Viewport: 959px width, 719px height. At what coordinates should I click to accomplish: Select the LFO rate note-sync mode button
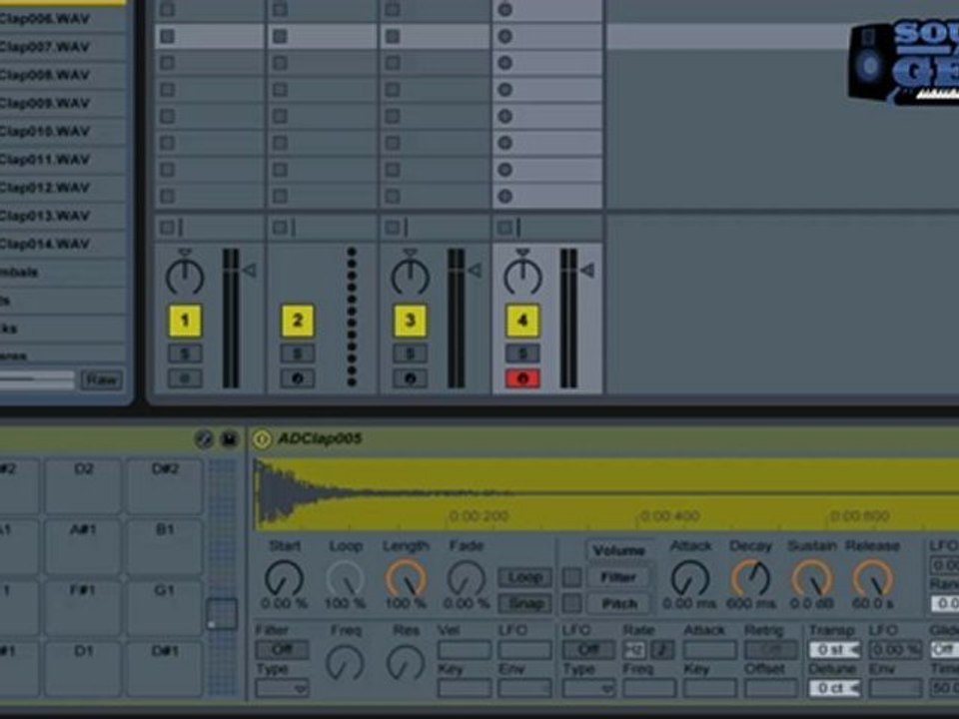[x=661, y=649]
